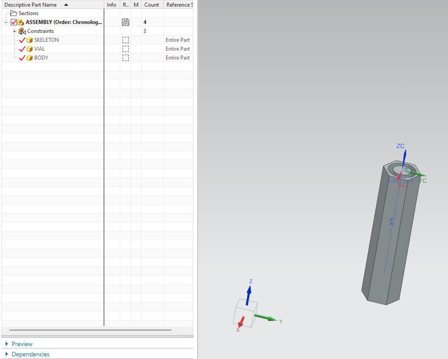
Task: Click the R.. column header
Action: (125, 5)
